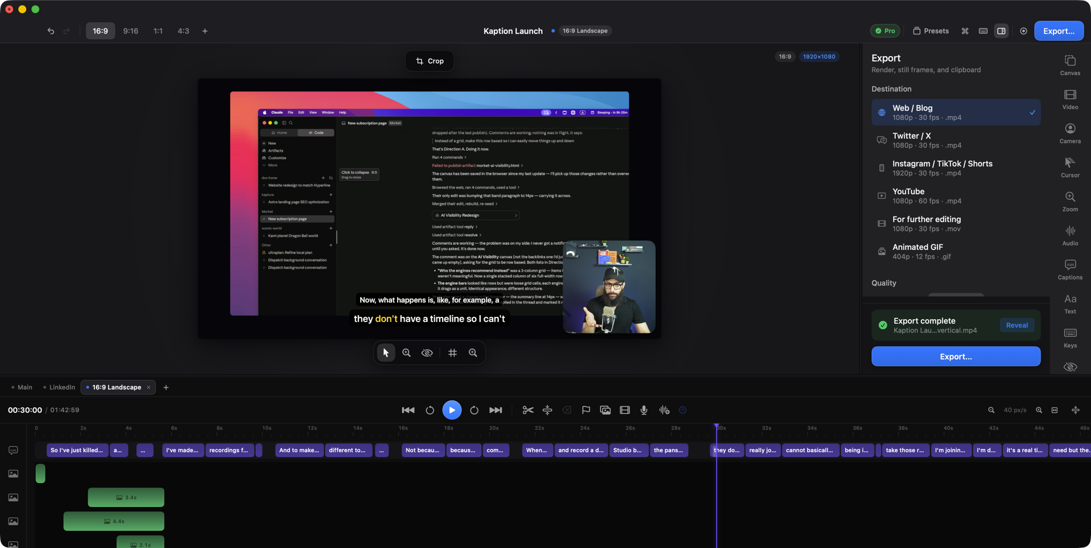This screenshot has height=548, width=1091.
Task: Click the Export button in the top-right toolbar
Action: pyautogui.click(x=1059, y=31)
